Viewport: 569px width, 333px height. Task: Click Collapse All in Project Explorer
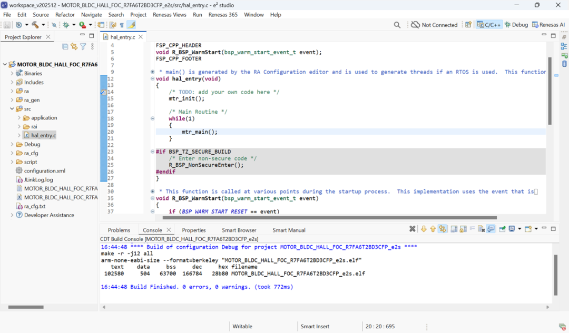(65, 46)
